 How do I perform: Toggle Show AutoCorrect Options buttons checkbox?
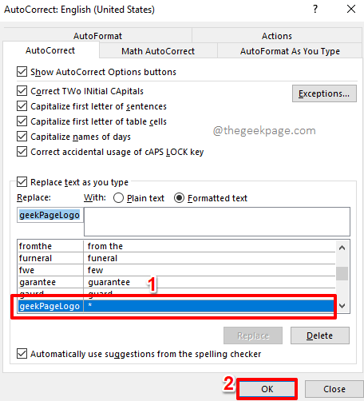tap(22, 72)
